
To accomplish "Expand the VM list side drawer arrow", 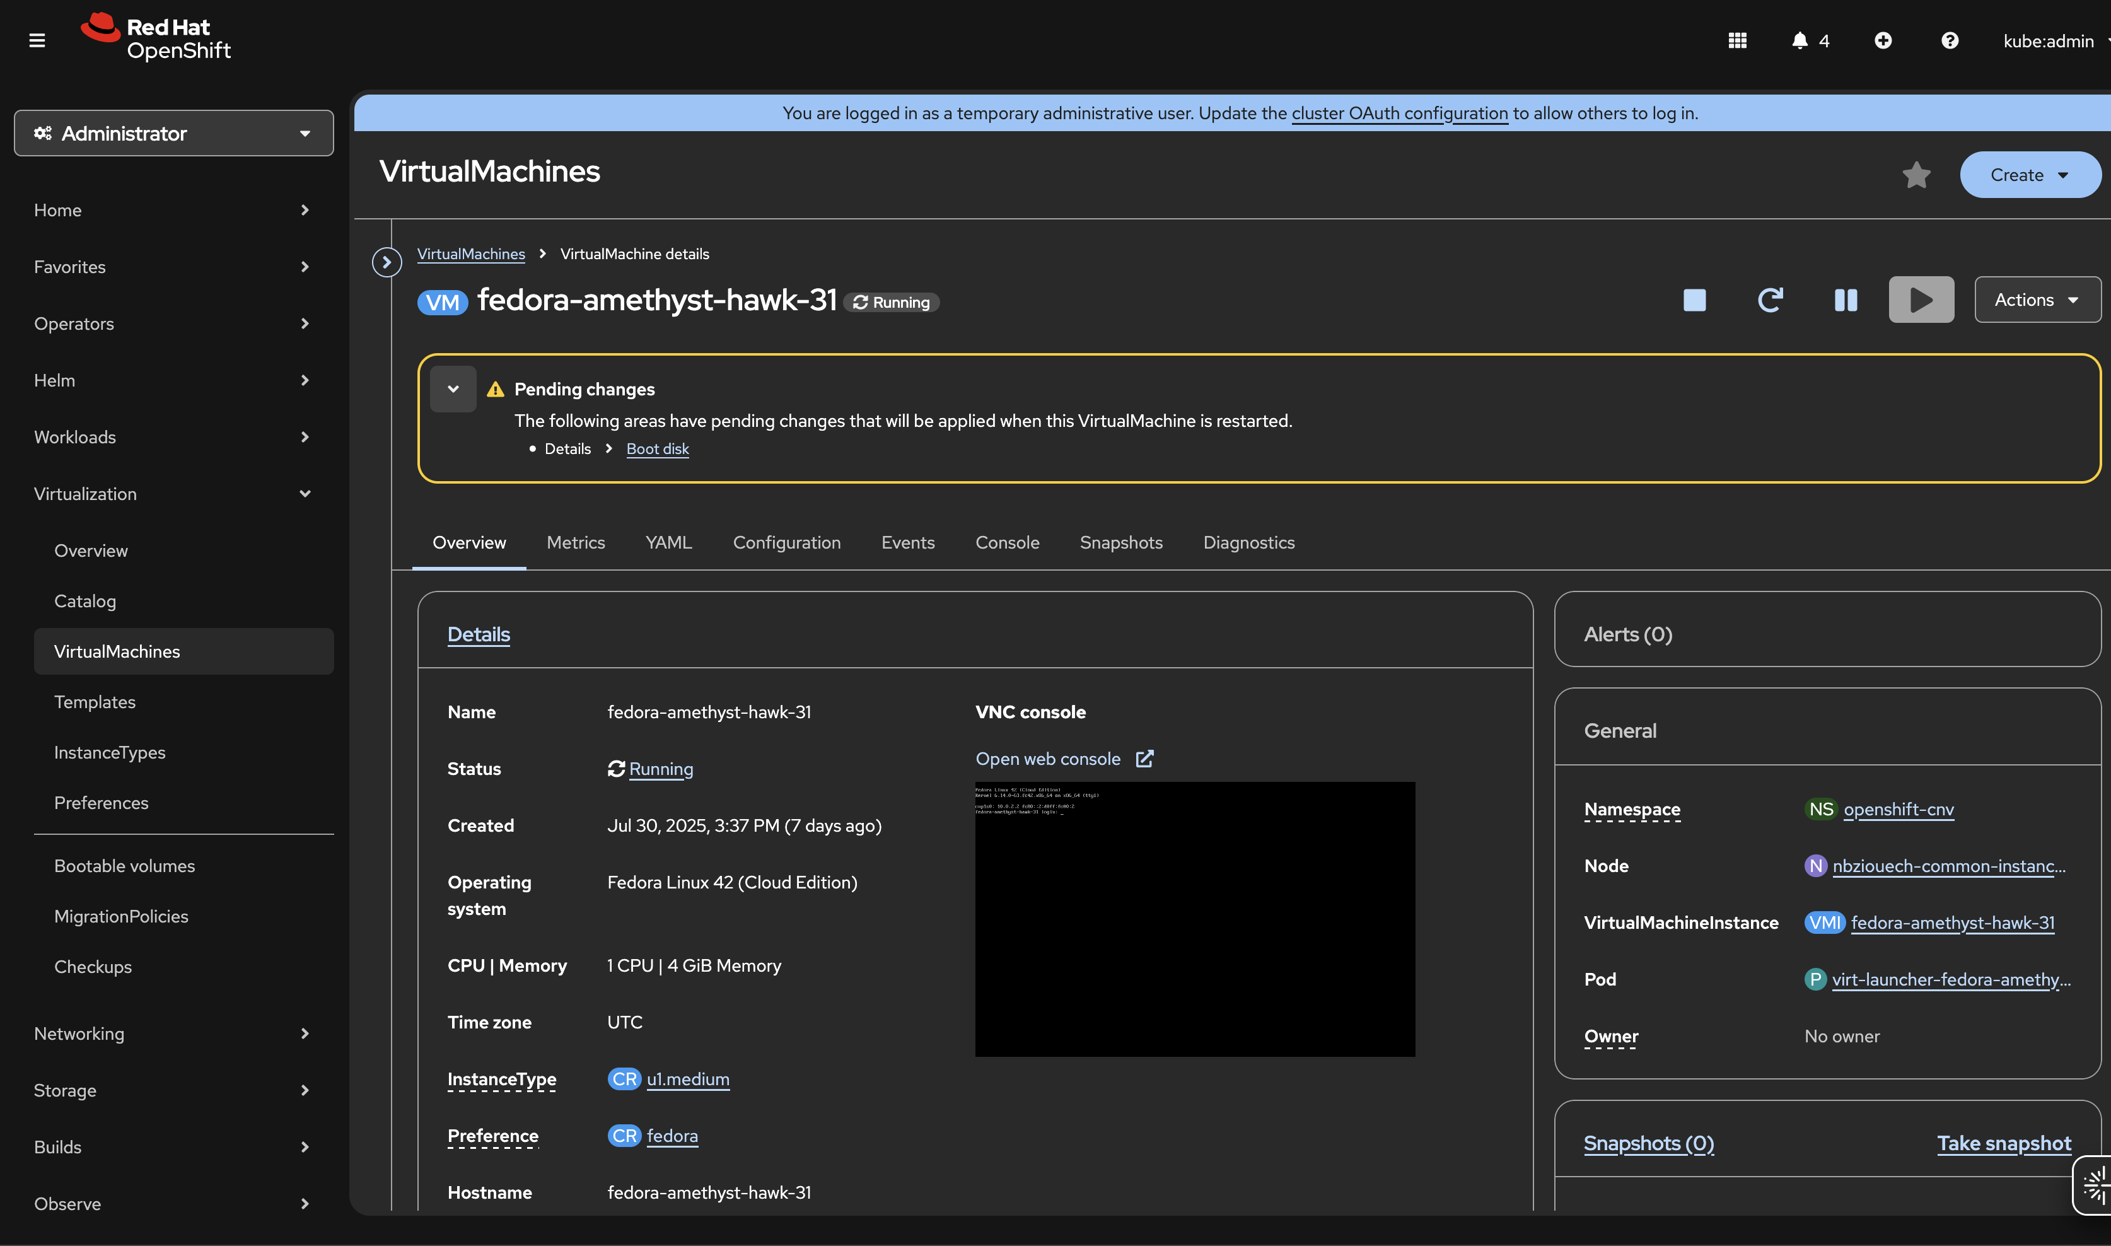I will 386,262.
